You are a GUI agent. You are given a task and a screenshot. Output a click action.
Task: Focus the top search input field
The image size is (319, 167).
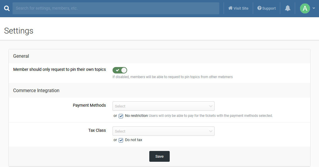116,8
